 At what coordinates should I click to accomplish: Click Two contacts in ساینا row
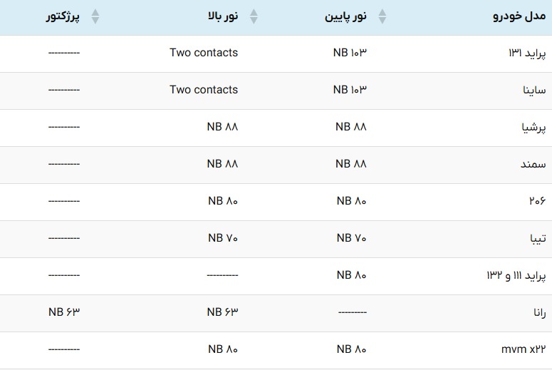coord(204,90)
